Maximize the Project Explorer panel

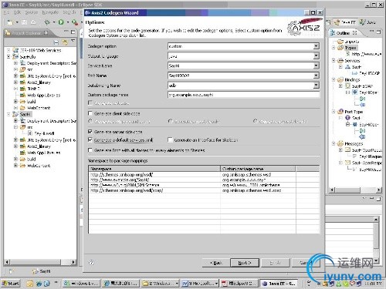(73, 32)
